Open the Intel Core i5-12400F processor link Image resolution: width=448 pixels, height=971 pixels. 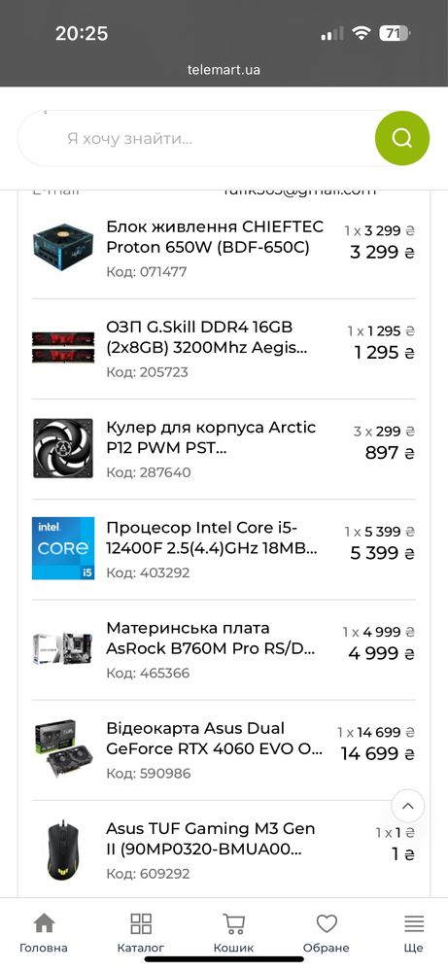(212, 538)
